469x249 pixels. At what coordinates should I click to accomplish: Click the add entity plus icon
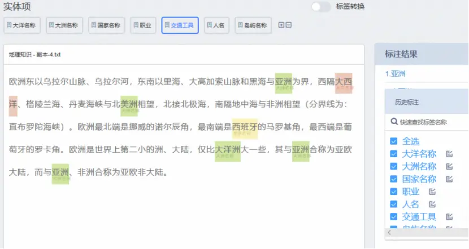click(x=281, y=25)
